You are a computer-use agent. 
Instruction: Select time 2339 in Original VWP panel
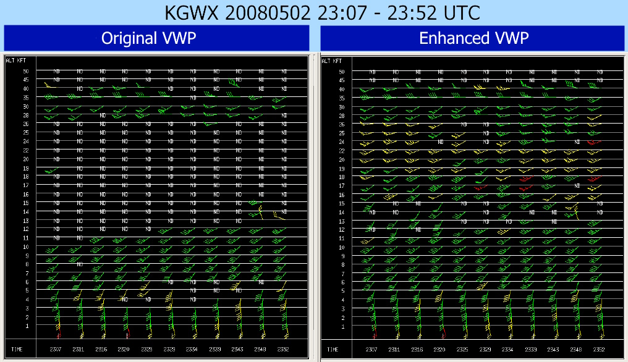[x=215, y=349]
